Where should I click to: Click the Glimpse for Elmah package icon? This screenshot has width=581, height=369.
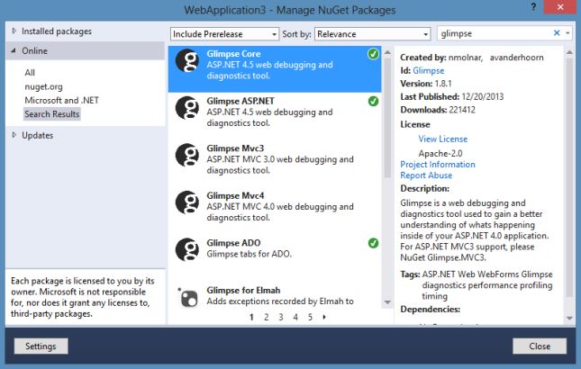[x=188, y=297]
